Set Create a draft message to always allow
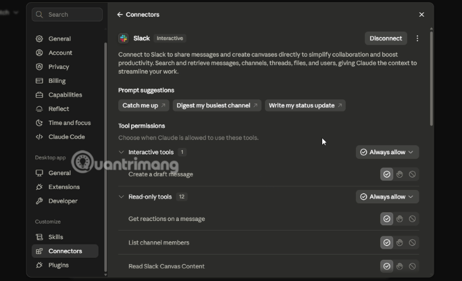The image size is (462, 281). pos(387,174)
